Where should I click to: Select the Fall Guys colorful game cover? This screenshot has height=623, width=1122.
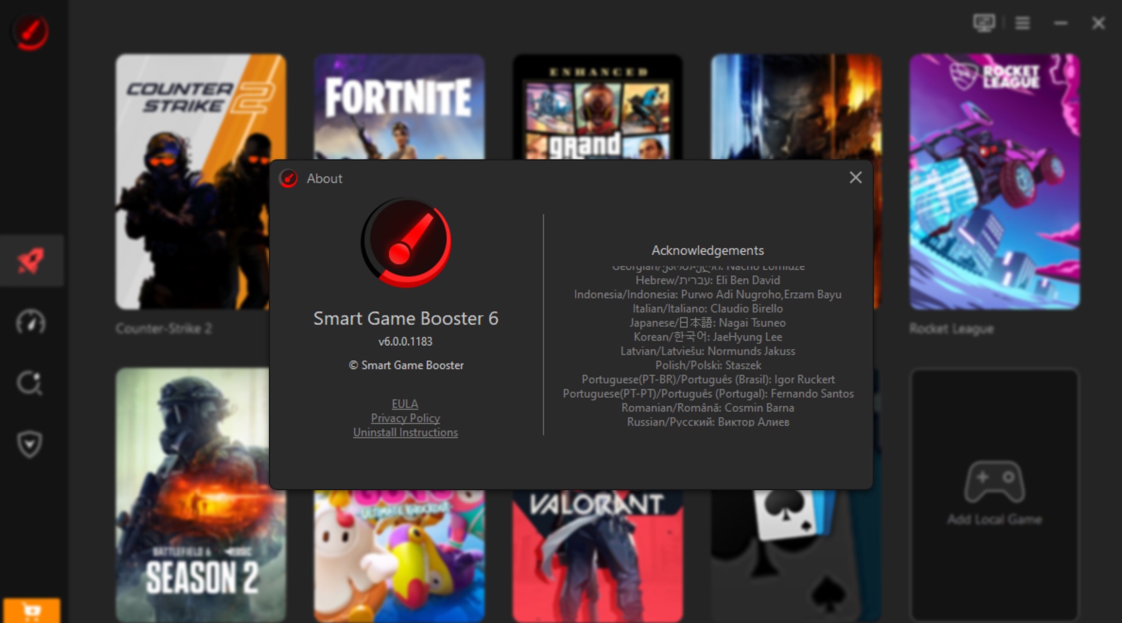click(x=399, y=556)
